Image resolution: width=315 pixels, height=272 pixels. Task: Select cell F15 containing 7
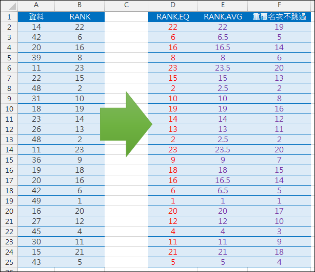(x=279, y=160)
